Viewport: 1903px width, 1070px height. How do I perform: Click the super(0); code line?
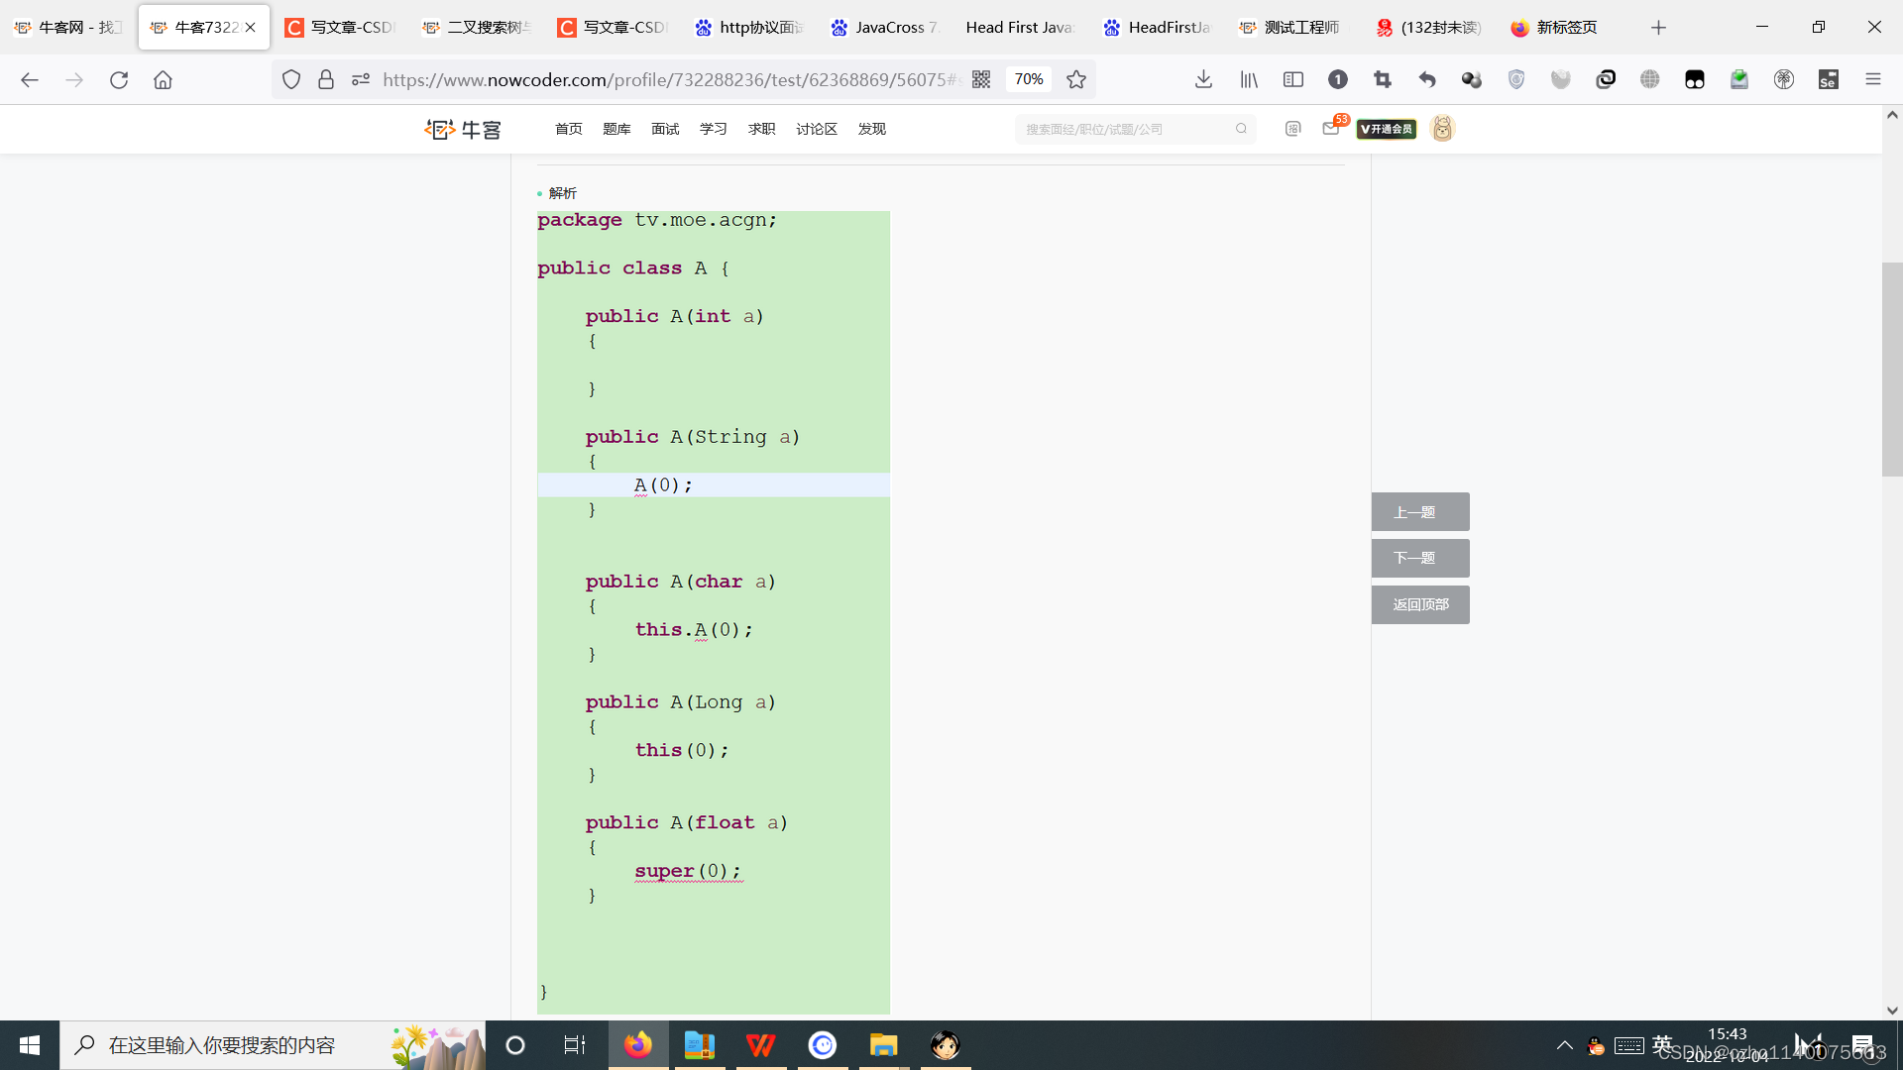tap(688, 871)
